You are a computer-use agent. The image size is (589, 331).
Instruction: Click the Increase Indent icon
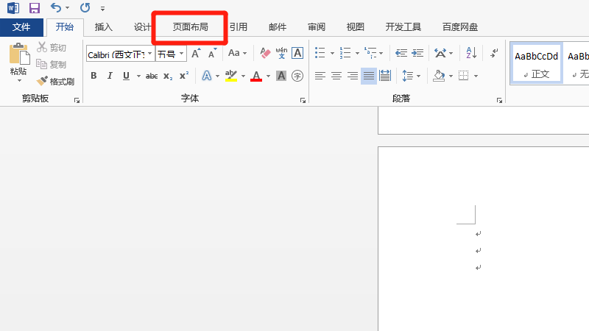point(417,53)
